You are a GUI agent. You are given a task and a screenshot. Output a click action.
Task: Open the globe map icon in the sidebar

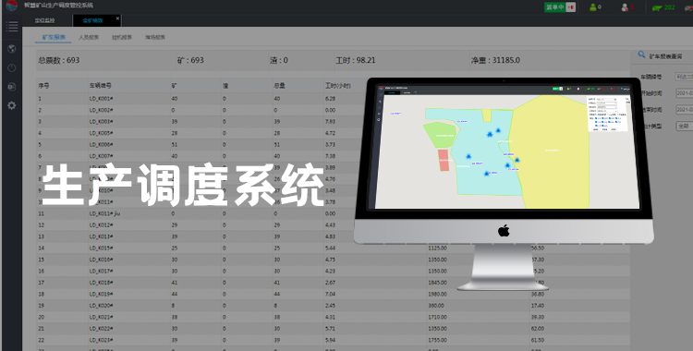pyautogui.click(x=12, y=49)
